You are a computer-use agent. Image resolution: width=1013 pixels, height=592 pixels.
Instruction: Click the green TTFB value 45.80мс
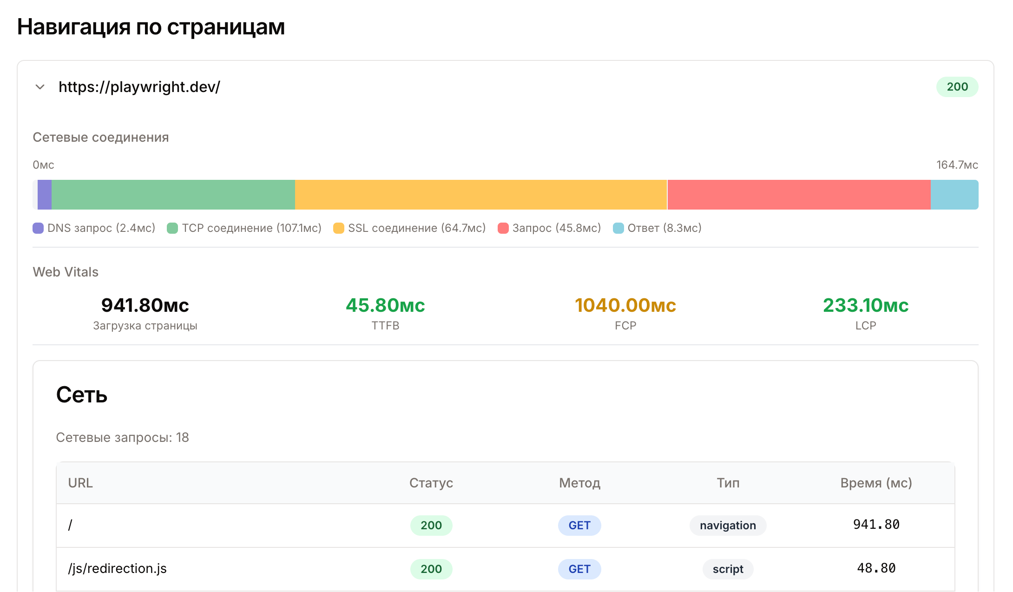click(385, 305)
